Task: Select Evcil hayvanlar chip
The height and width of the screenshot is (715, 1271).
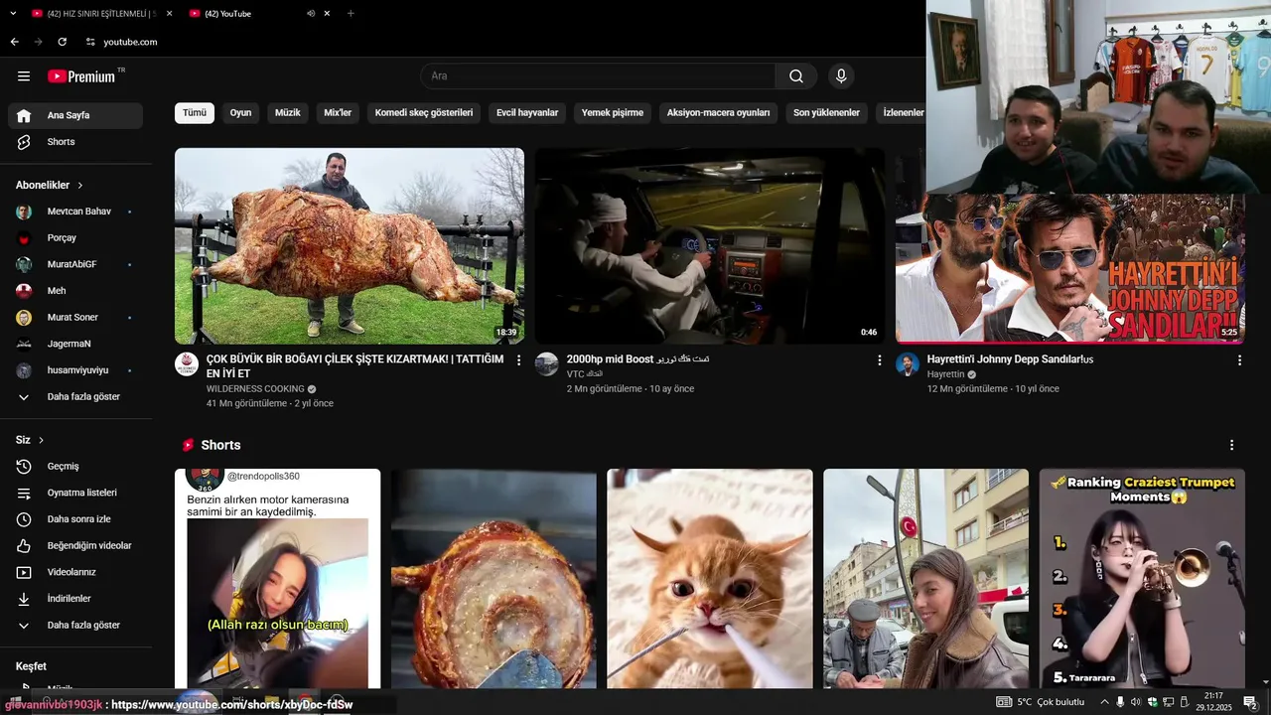Action: (527, 113)
